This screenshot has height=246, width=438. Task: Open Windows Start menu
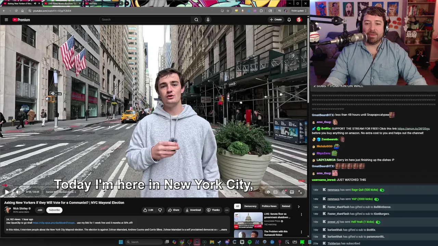(x=120, y=242)
